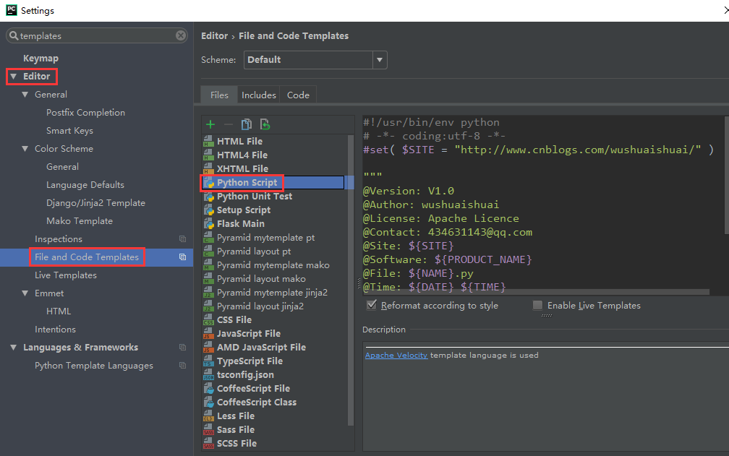Click the Less File icon

point(209,416)
